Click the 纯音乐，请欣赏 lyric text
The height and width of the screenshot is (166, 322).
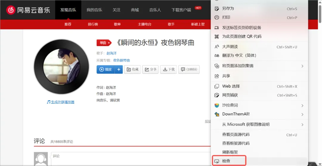(108, 100)
